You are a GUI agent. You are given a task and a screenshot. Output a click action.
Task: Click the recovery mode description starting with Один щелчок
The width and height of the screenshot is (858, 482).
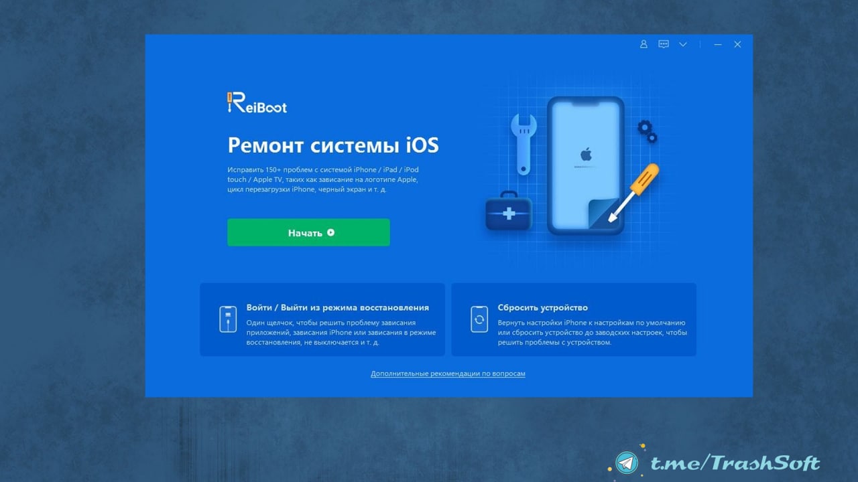[x=341, y=332]
